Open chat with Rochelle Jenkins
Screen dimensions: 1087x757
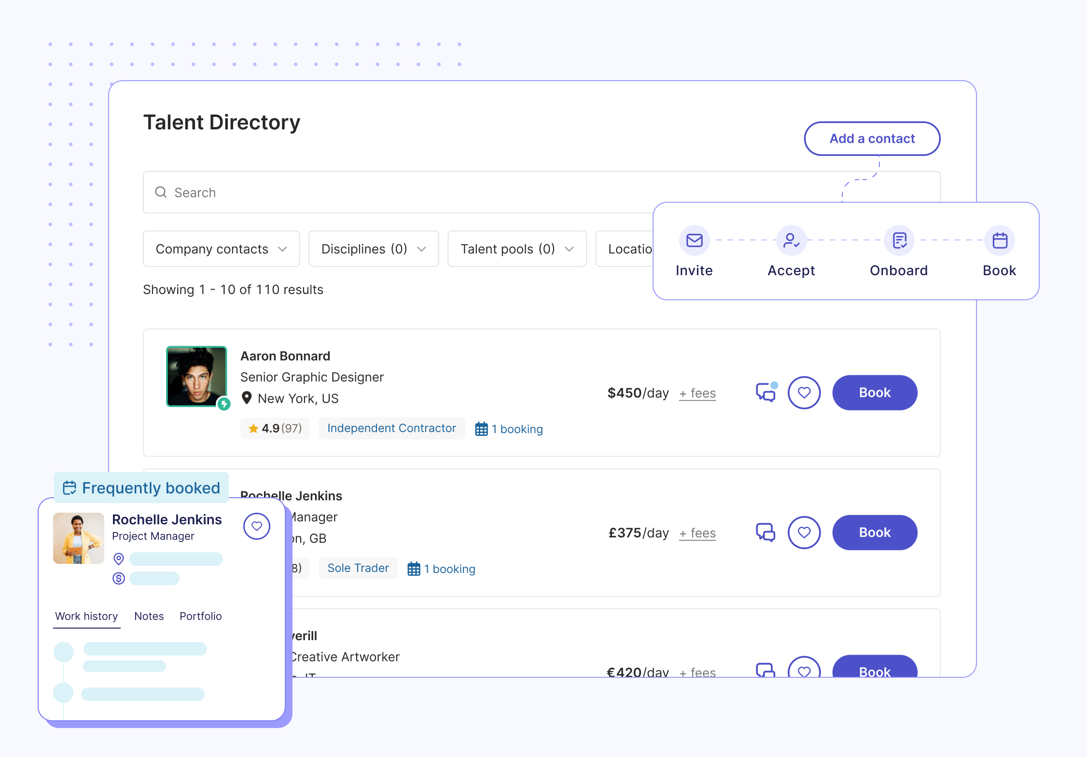pos(766,533)
